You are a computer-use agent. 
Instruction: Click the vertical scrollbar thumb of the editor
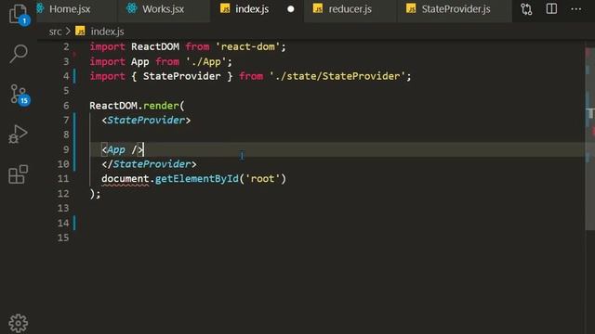pyautogui.click(x=590, y=136)
